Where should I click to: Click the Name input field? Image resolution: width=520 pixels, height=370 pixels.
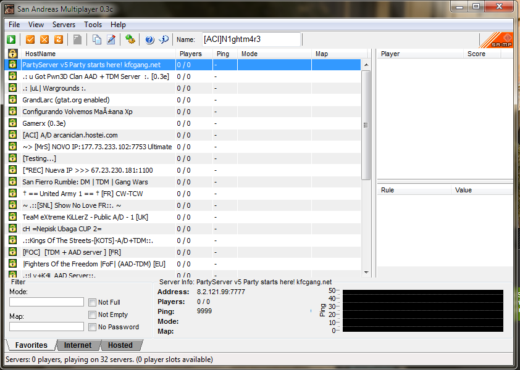pyautogui.click(x=251, y=39)
